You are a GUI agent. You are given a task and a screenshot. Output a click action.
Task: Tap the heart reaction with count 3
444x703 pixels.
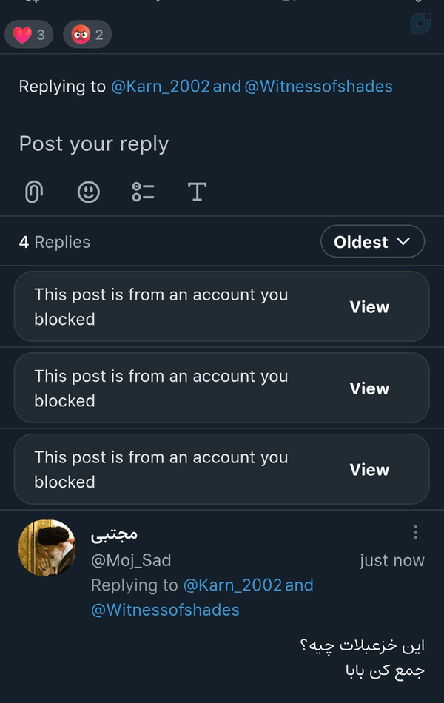coord(29,35)
